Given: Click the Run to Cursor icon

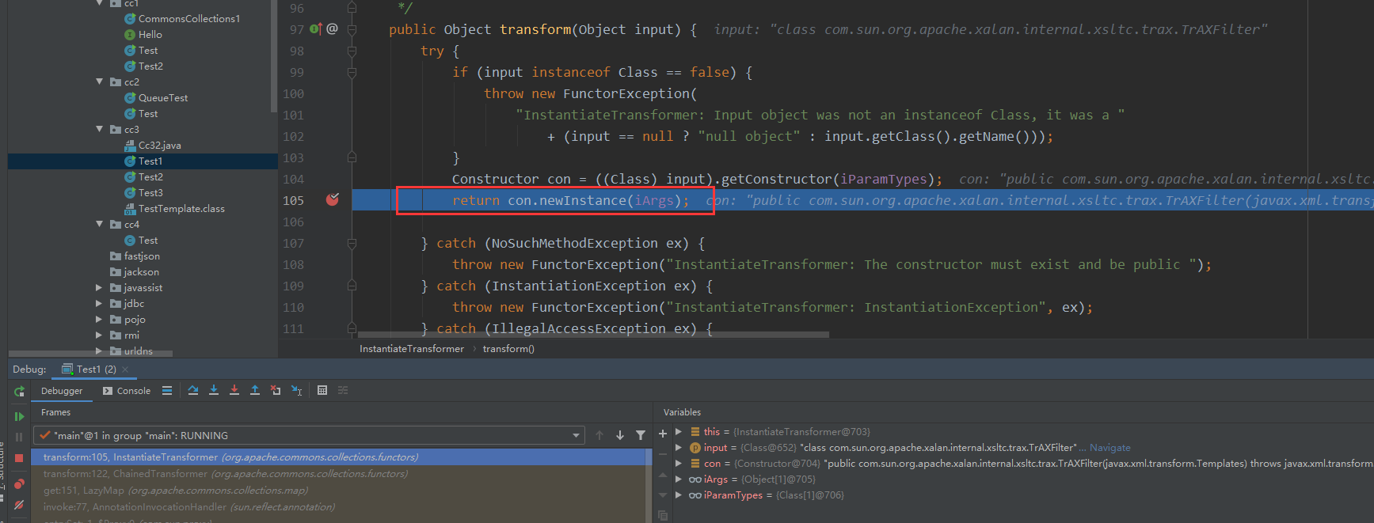Looking at the screenshot, I should tap(296, 390).
